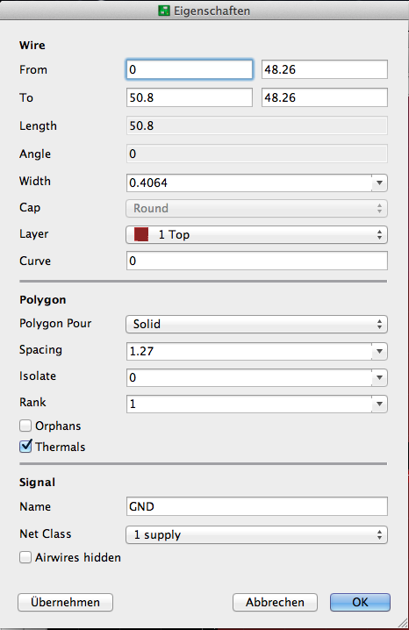
Task: Click the window resize grip corner
Action: pyautogui.click(x=403, y=624)
